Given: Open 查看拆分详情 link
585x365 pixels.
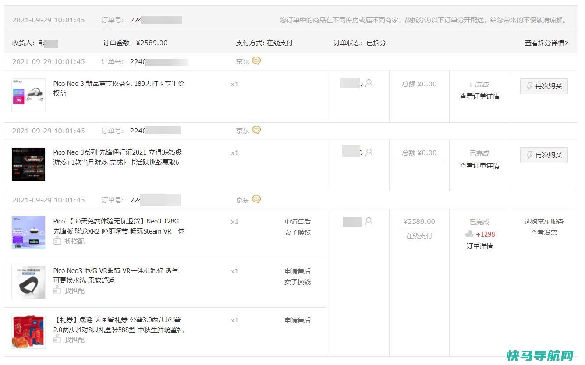Looking at the screenshot, I should pyautogui.click(x=546, y=43).
